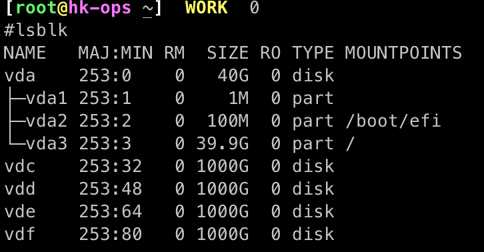Click the 'MOUNTPOINTS' column header
Image resolution: width=484 pixels, height=252 pixels.
click(403, 53)
